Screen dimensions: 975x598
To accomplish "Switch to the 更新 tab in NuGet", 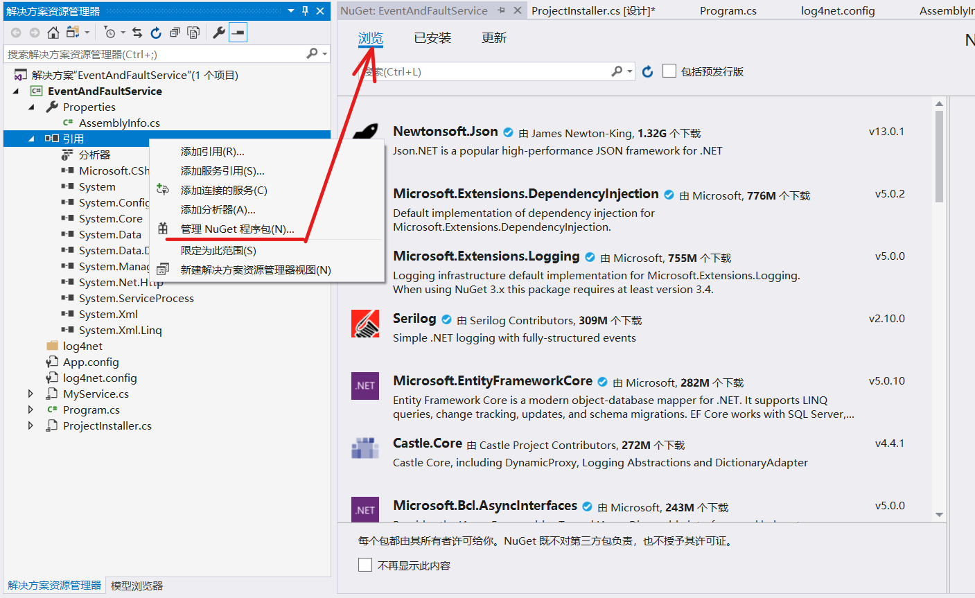I will click(x=494, y=38).
